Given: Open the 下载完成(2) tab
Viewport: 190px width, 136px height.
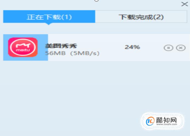Looking at the screenshot, I should click(141, 16).
